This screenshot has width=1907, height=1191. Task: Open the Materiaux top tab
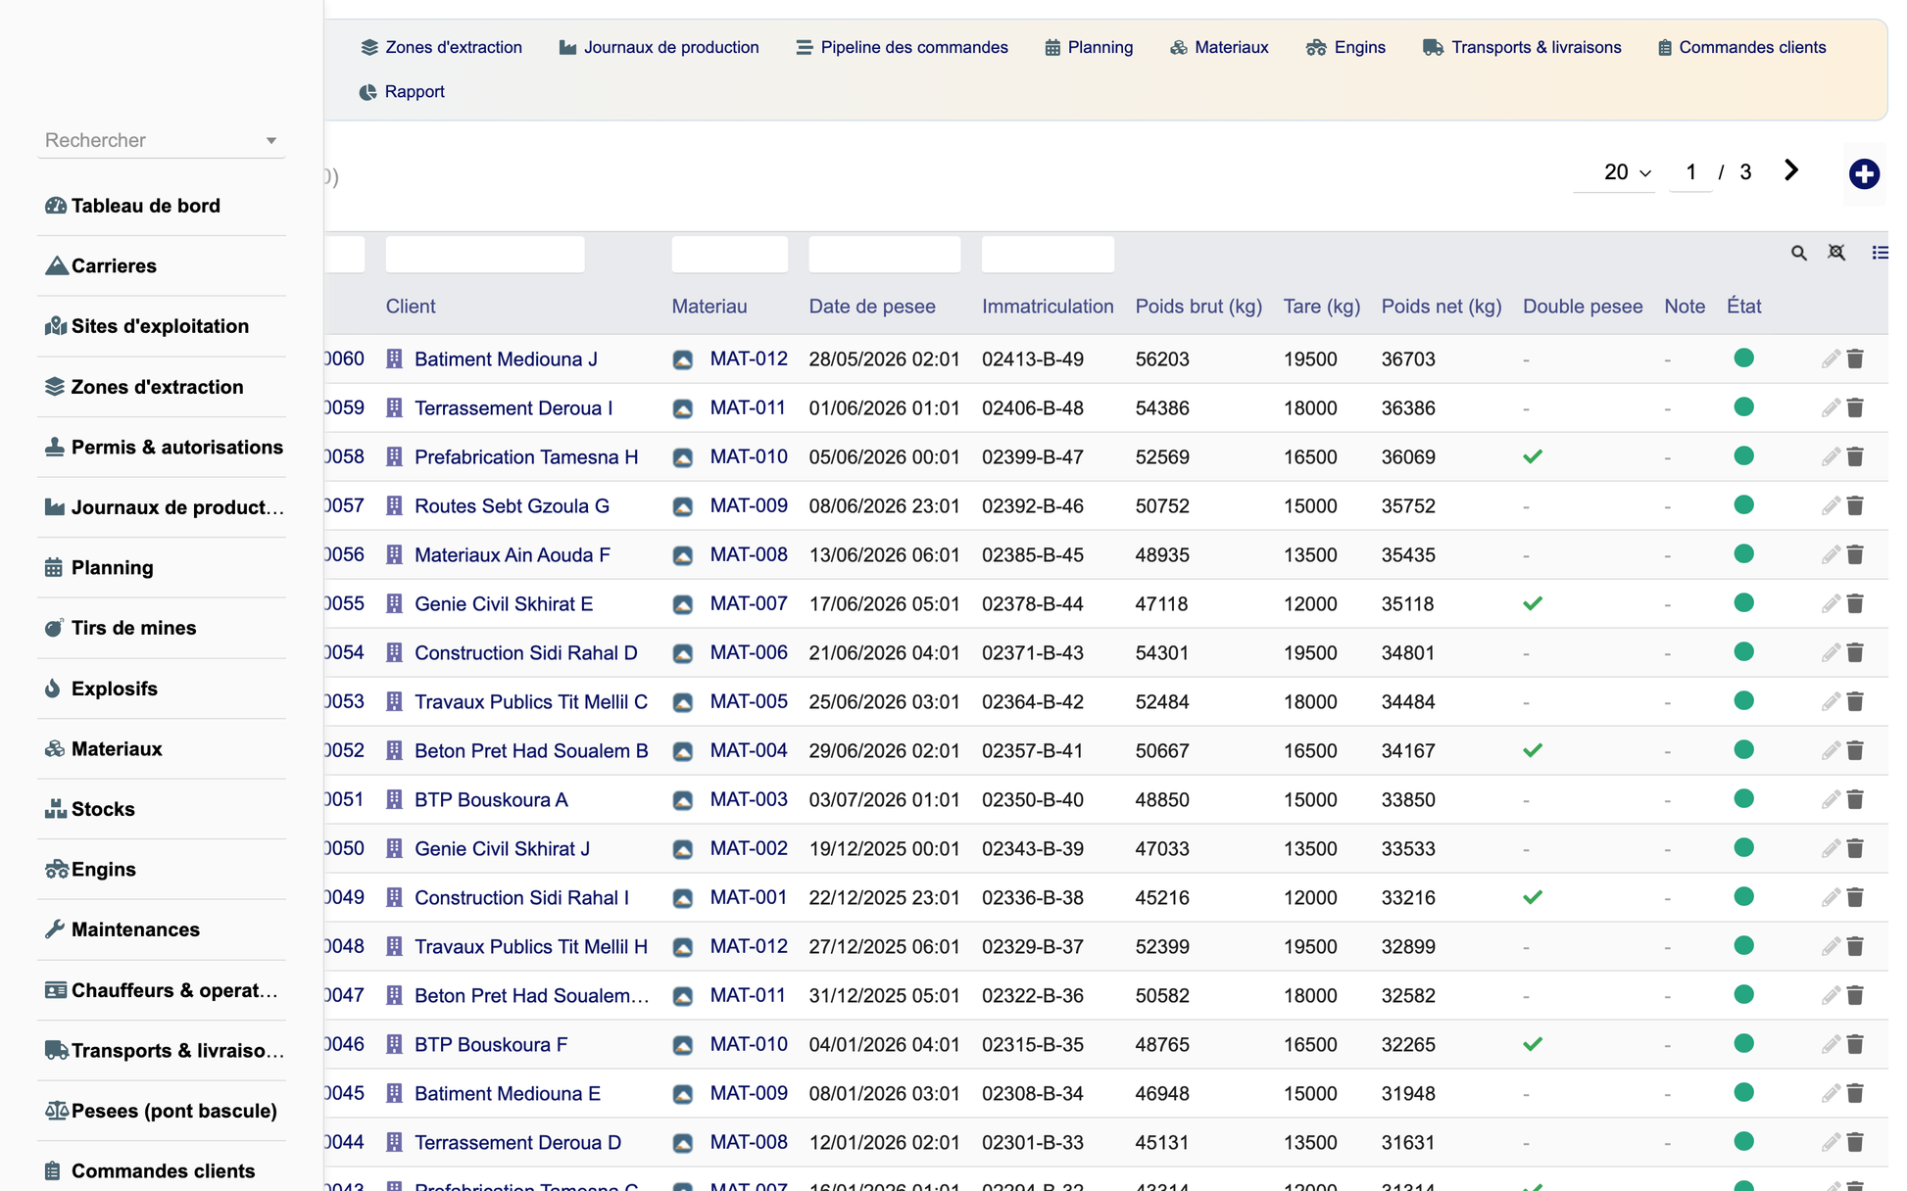(1219, 47)
